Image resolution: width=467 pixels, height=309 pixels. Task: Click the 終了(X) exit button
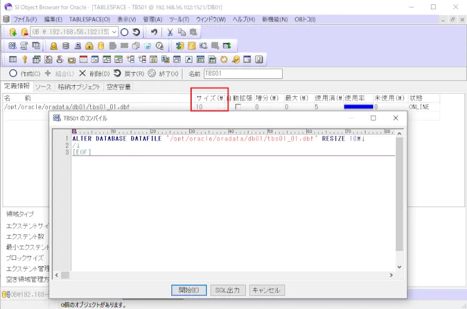pos(164,73)
